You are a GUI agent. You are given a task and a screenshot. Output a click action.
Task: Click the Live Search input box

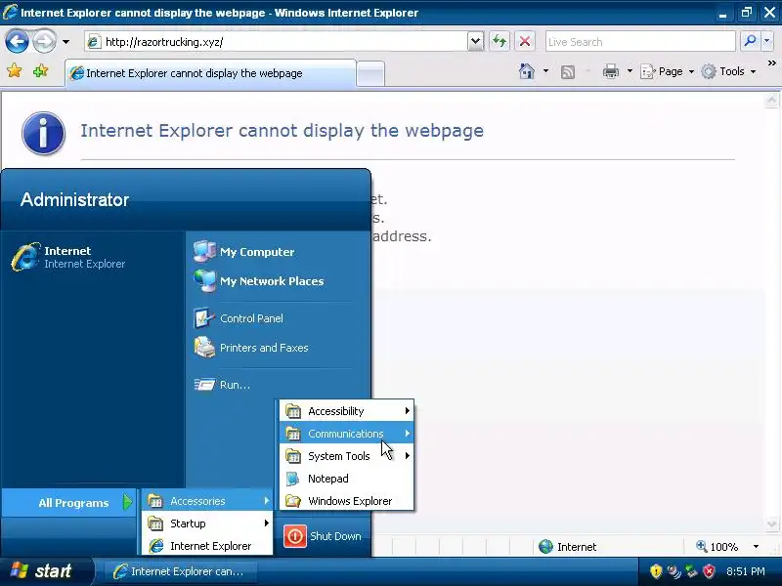640,42
